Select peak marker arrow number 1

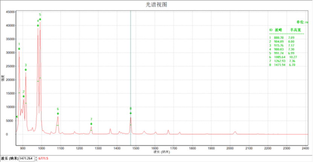[19, 49]
